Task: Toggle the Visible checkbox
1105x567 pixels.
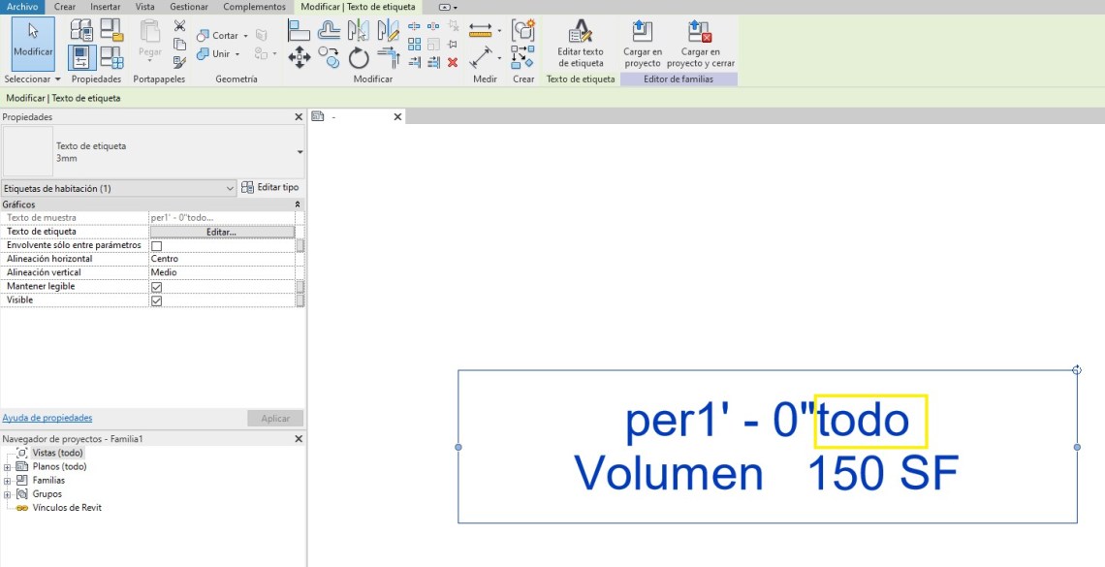Action: point(156,300)
